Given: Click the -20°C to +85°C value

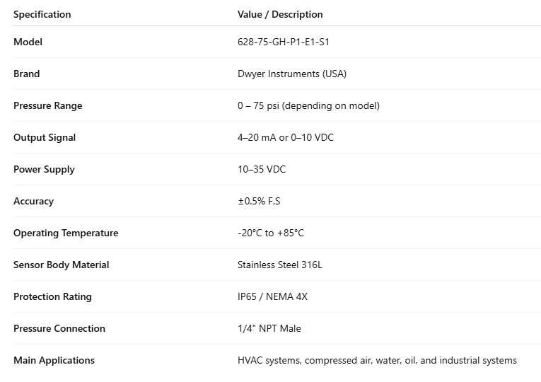Looking at the screenshot, I should pos(271,233).
